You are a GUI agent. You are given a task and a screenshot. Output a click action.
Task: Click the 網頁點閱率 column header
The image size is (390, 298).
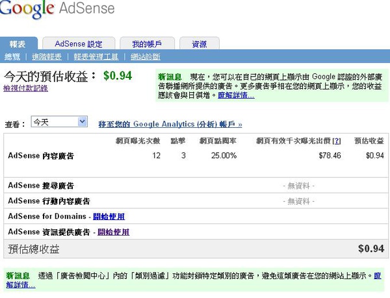click(x=218, y=141)
